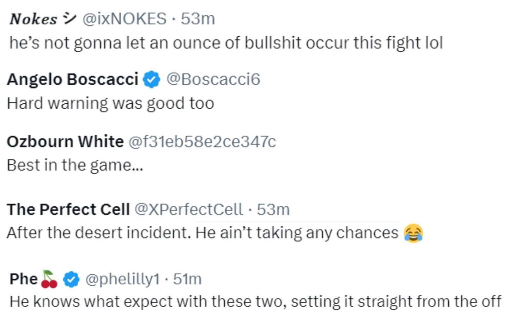Screen dimensions: 515x322
Task: Click the laughing-crying emoji in Perfect Cell's tweet
Action: point(413,233)
